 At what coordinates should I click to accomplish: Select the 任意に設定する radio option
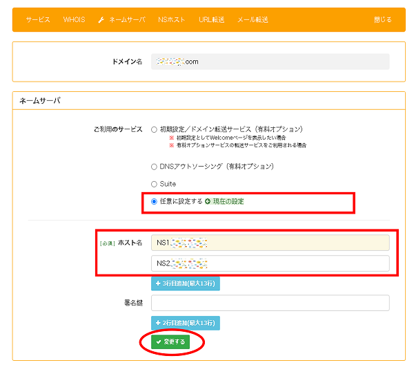pyautogui.click(x=154, y=202)
